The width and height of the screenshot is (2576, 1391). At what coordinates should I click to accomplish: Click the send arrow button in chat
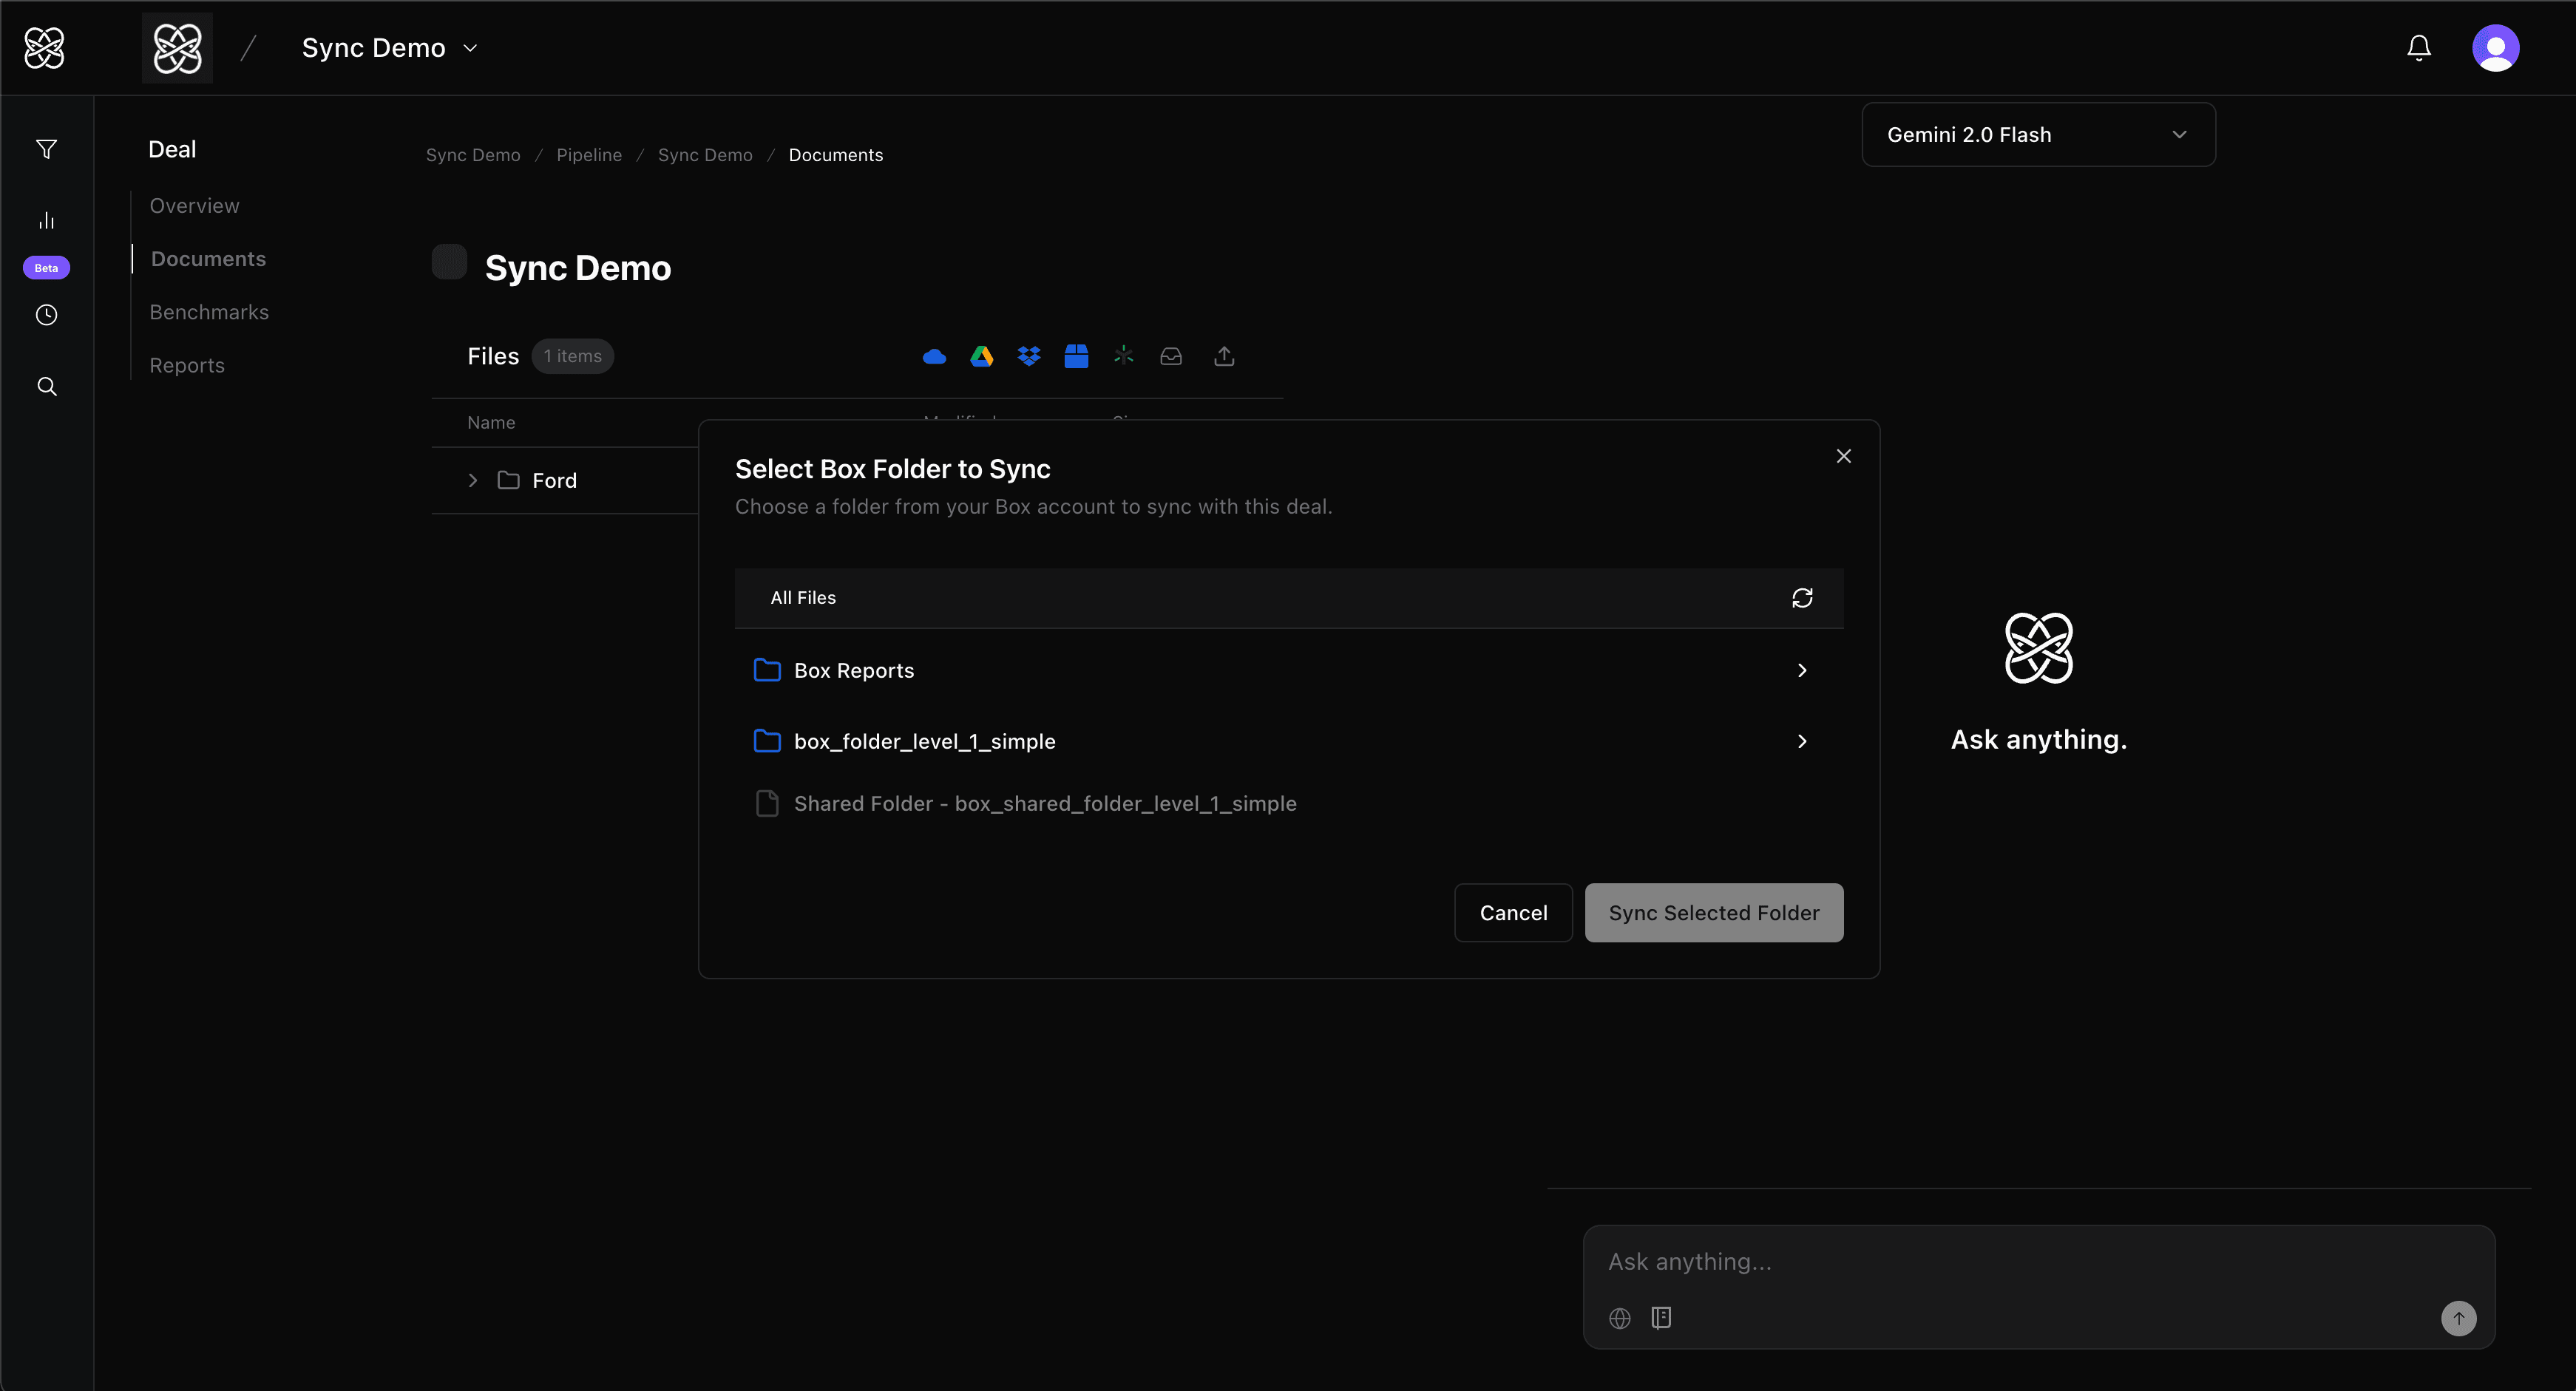tap(2459, 1318)
